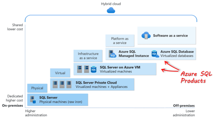Click the SQL Server Private Cloud title
220x118 pixels.
point(96,83)
